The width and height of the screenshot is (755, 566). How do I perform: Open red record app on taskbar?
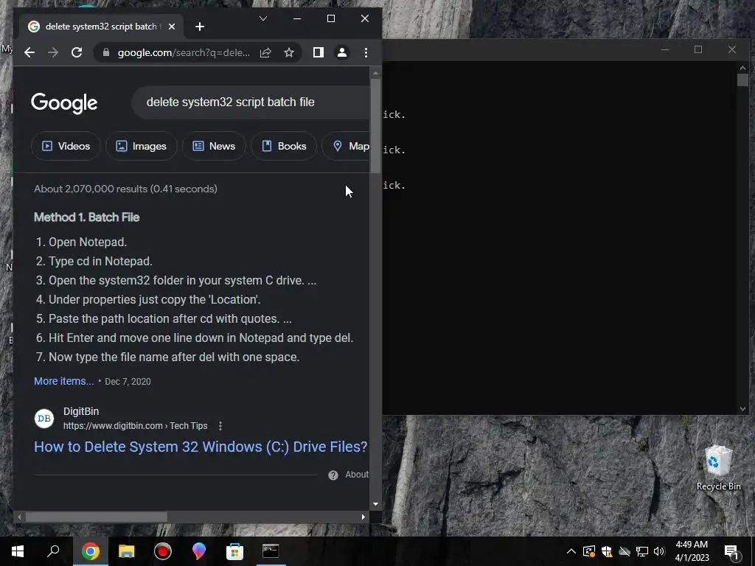click(163, 551)
